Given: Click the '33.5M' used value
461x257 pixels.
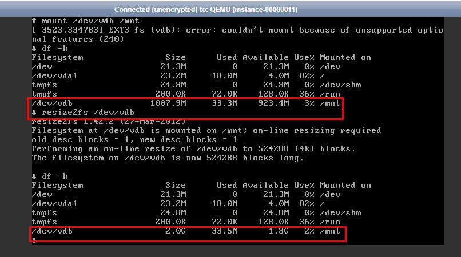Looking at the screenshot, I should 225,231.
